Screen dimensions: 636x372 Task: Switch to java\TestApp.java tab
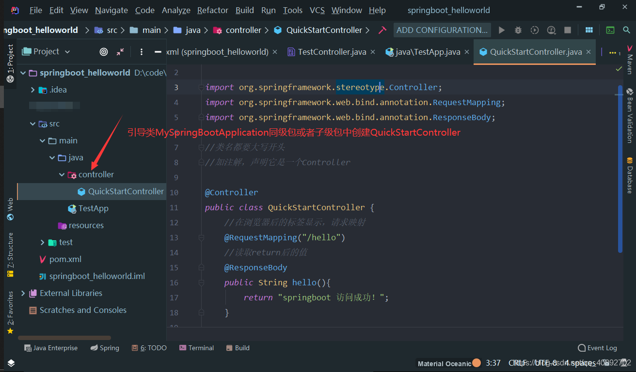428,52
